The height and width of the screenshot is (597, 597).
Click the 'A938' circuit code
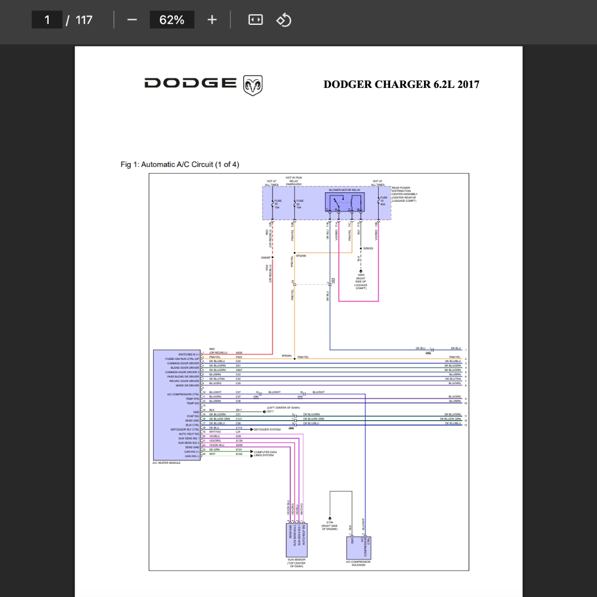(239, 353)
